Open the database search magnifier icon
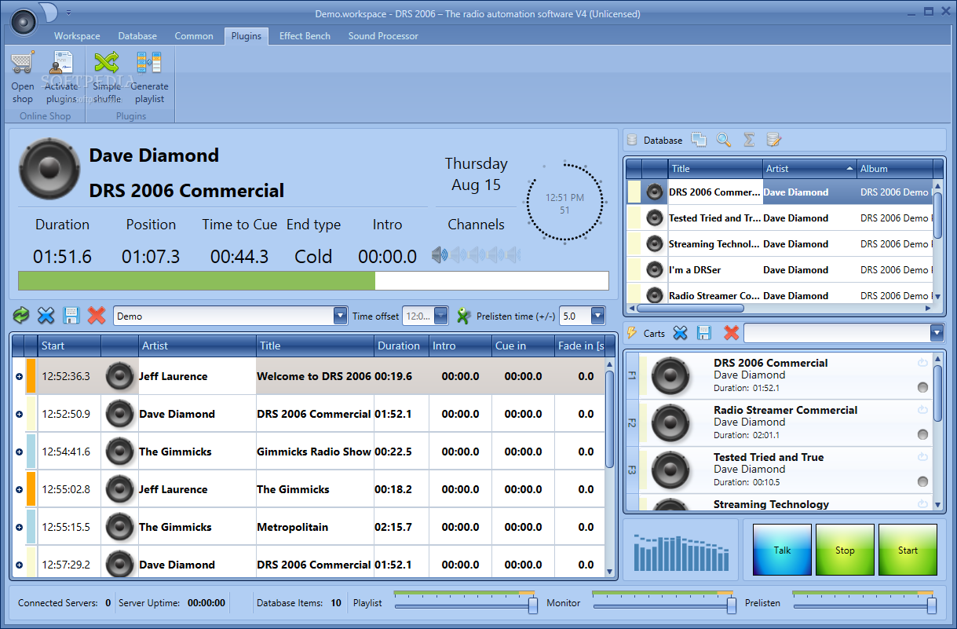957x629 pixels. click(724, 140)
